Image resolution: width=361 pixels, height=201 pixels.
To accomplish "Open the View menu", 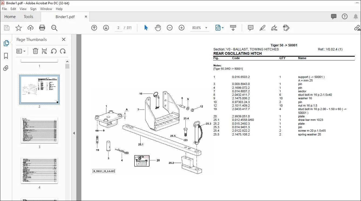I will (x=23, y=9).
